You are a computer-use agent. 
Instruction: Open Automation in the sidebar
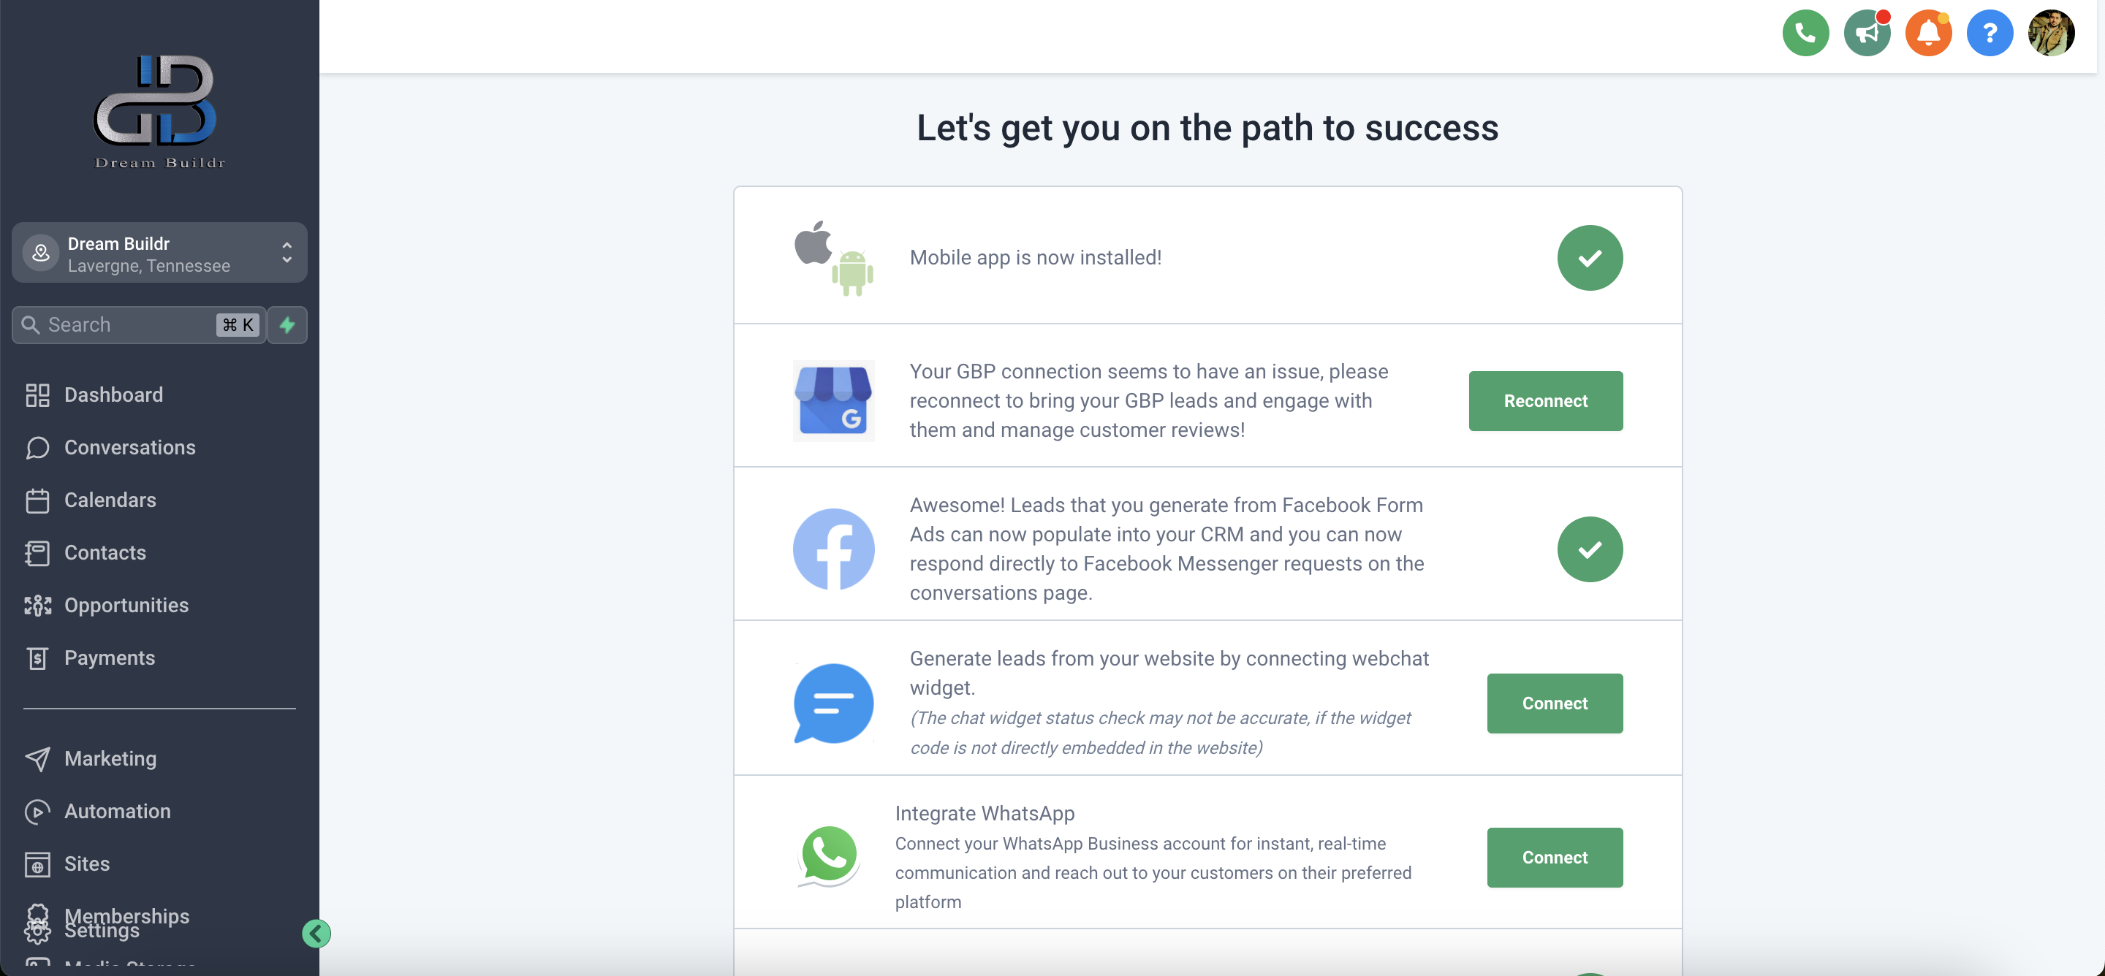[x=117, y=811]
